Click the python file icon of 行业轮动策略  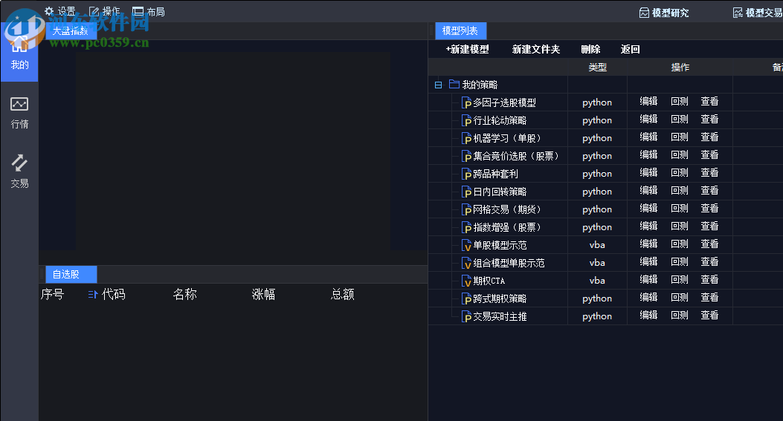467,121
